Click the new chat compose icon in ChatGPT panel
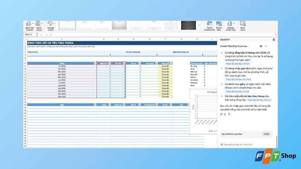Screen dimensions: 301x169 pyautogui.click(x=261, y=46)
